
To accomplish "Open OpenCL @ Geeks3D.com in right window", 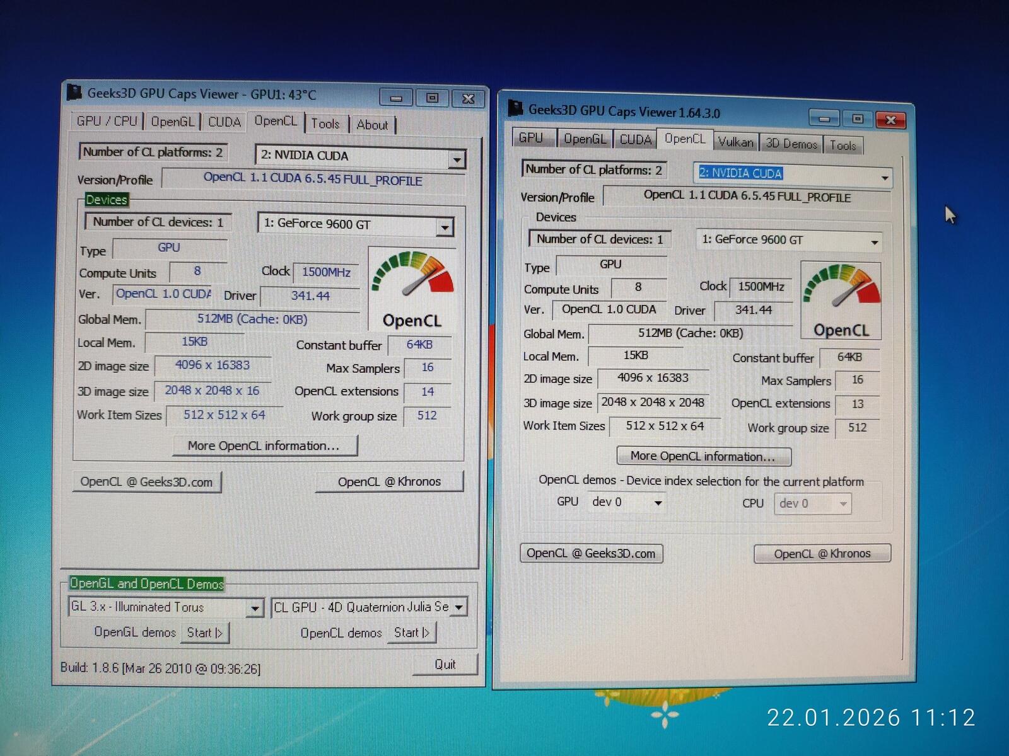I will coord(592,553).
